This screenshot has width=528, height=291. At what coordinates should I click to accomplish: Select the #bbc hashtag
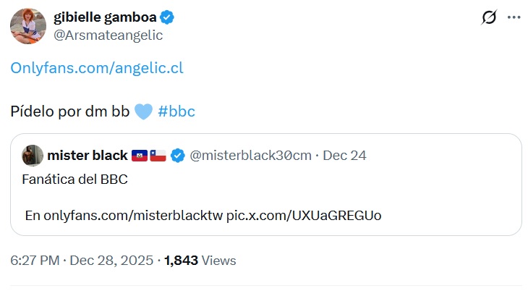click(x=176, y=112)
